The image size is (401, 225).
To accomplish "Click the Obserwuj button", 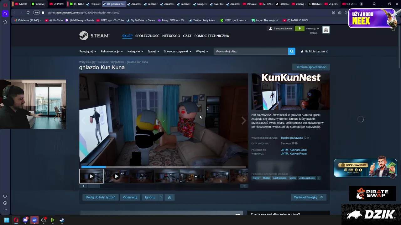I will coord(130,197).
